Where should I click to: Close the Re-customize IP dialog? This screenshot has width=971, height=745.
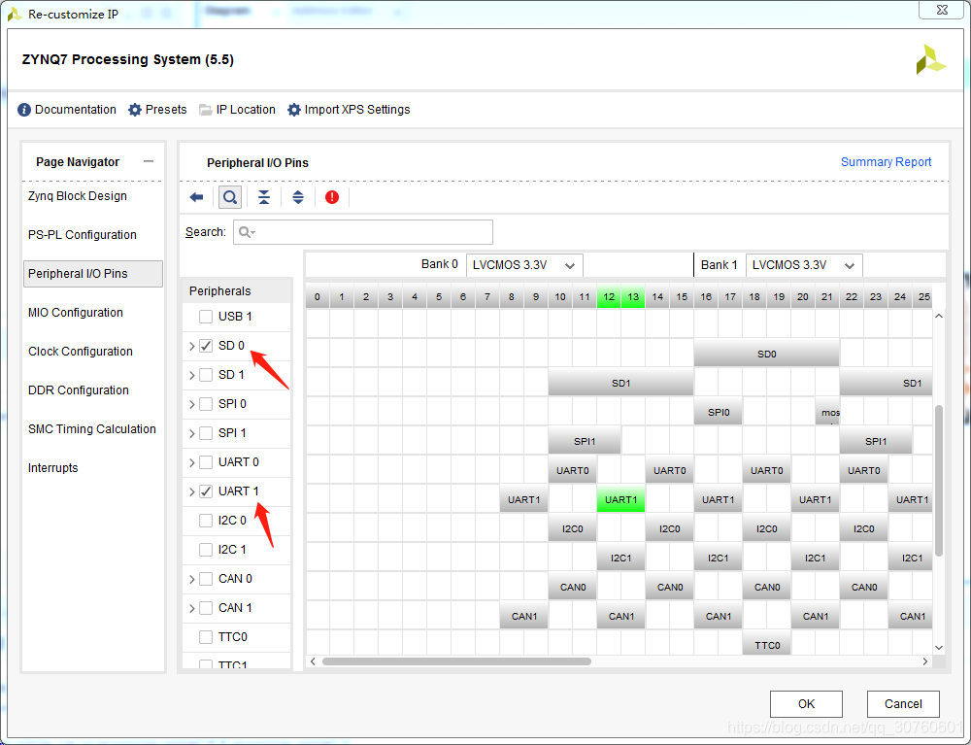[941, 10]
